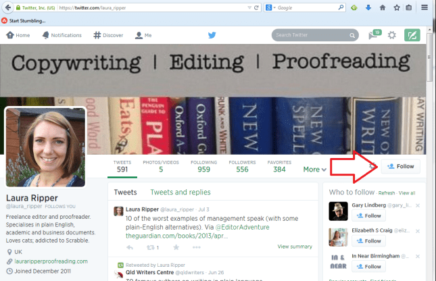Open Gary Lindberg's avatar
This screenshot has width=436, height=281.
tap(338, 211)
